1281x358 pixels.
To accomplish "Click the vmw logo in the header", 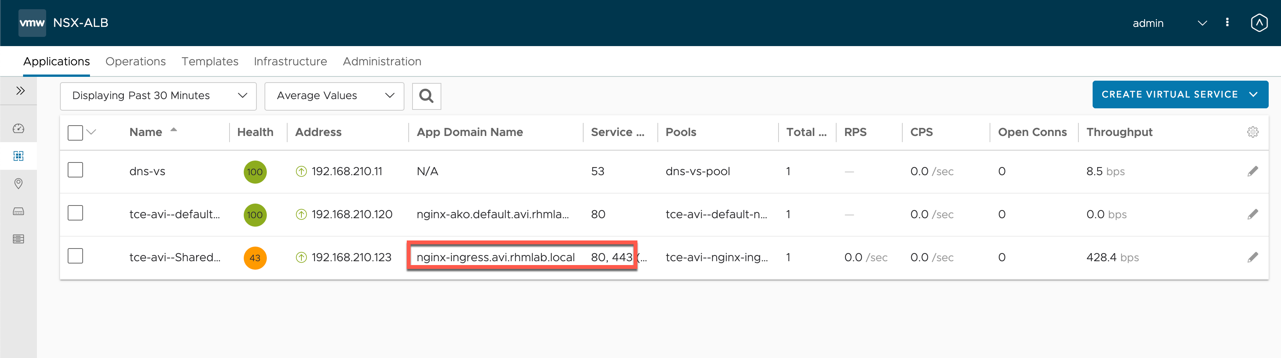I will 32,23.
